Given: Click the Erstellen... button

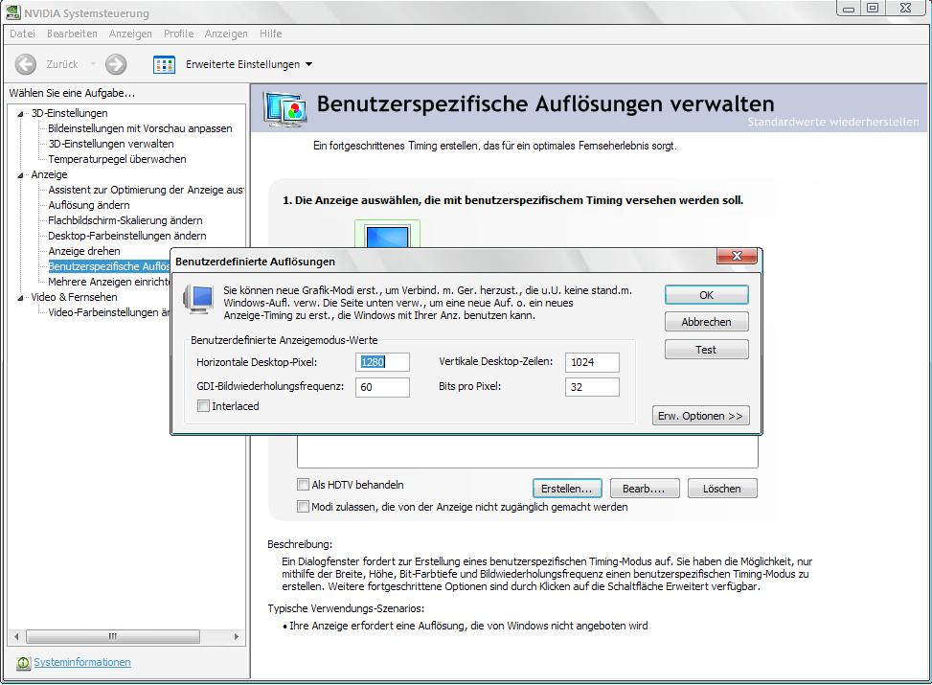Looking at the screenshot, I should (566, 489).
